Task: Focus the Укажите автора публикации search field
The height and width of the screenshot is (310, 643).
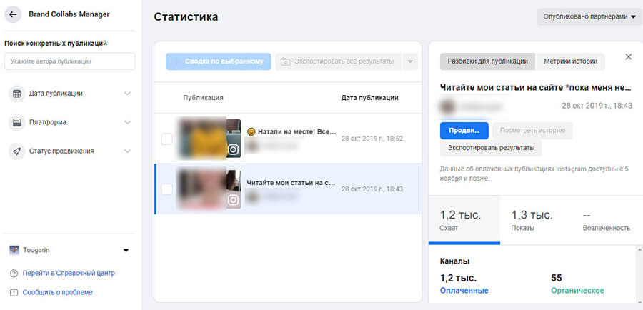Action: [x=70, y=61]
